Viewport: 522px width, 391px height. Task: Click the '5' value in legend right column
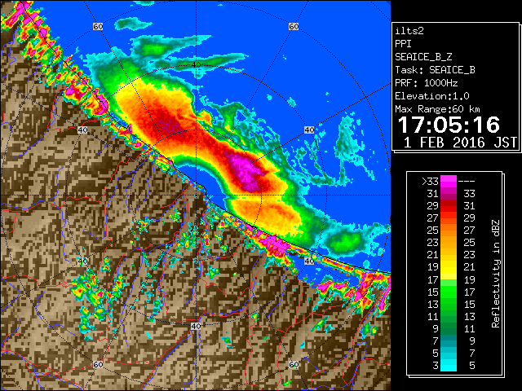[472, 366]
